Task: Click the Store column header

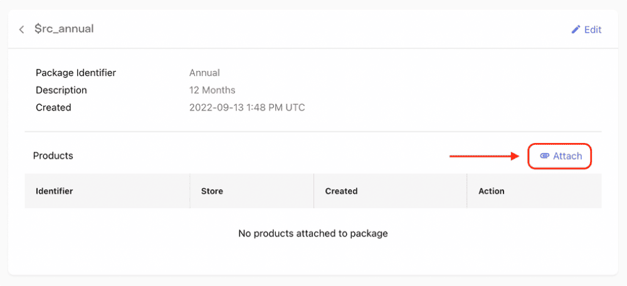Action: (x=212, y=191)
